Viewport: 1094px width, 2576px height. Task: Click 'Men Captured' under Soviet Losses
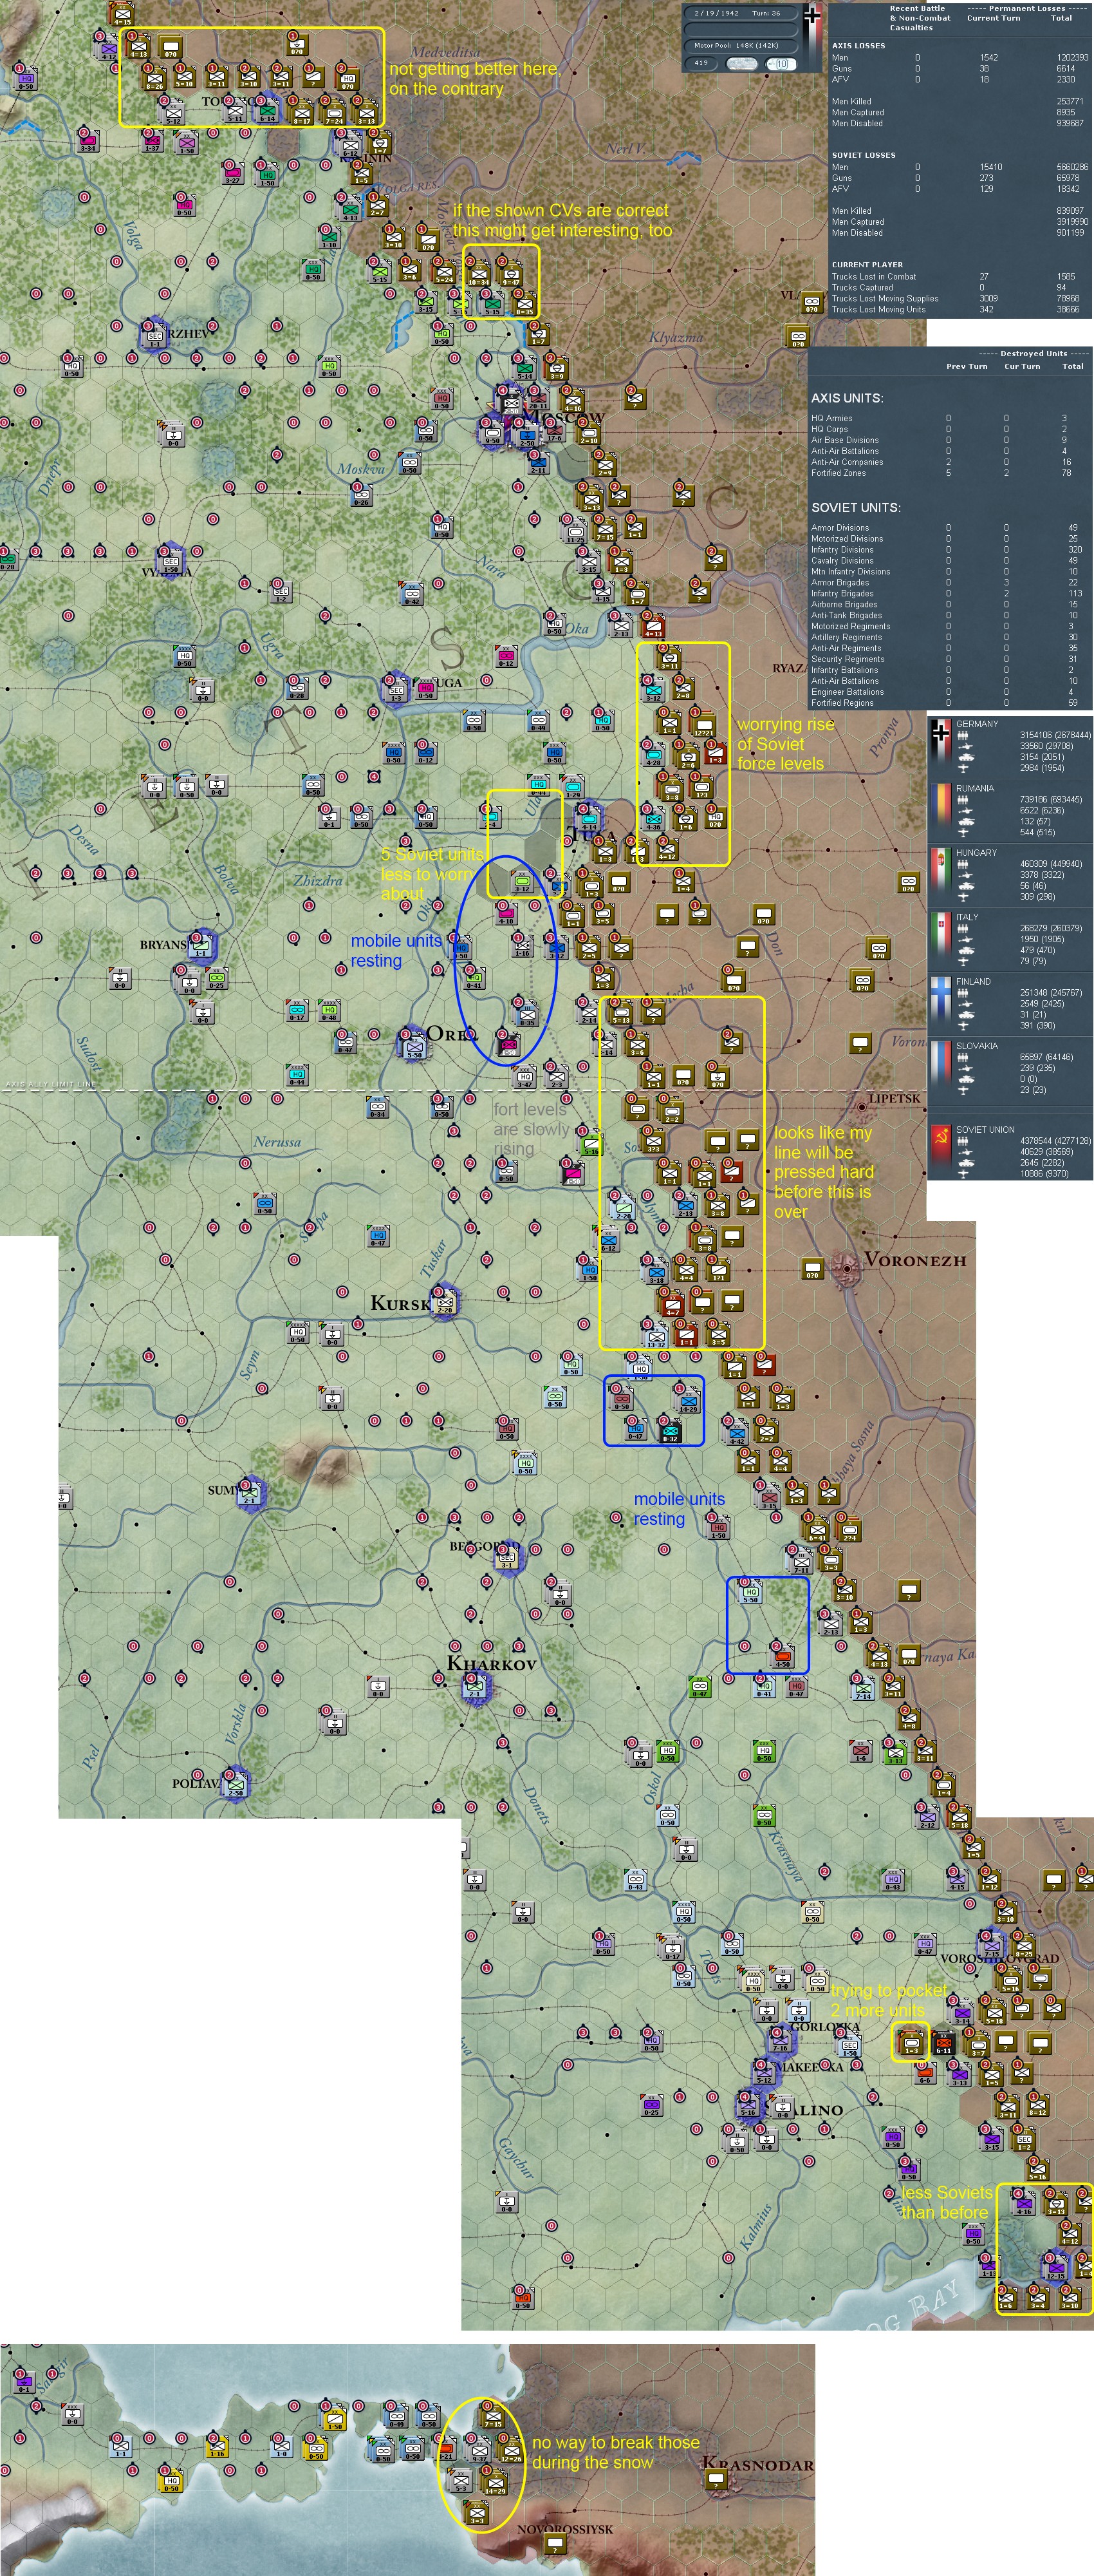(x=857, y=222)
